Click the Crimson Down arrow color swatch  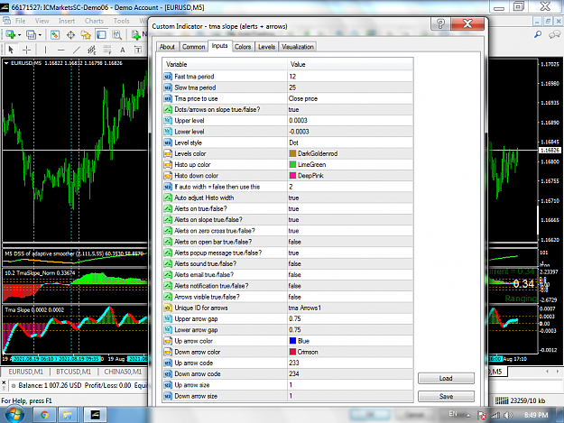coord(292,352)
